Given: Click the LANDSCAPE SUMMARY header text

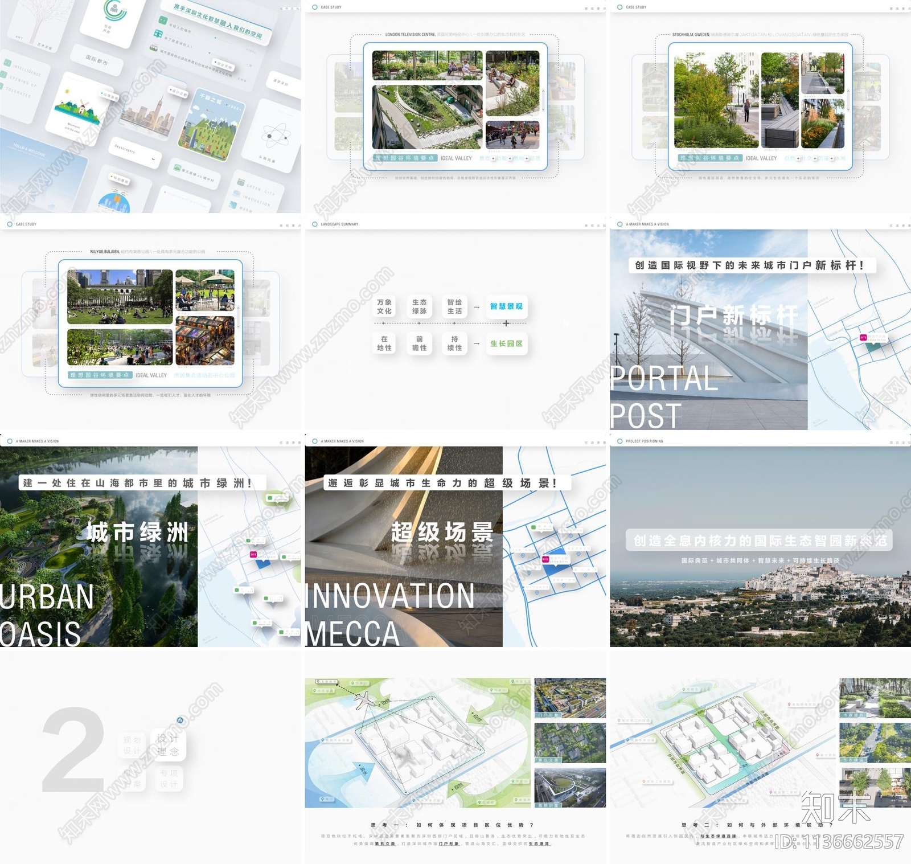Looking at the screenshot, I should tap(340, 224).
